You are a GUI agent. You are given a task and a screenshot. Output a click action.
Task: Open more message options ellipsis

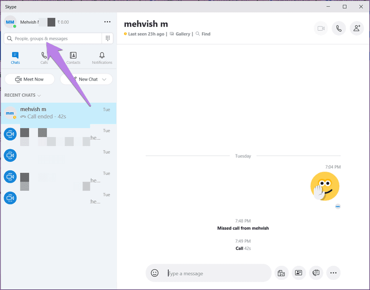333,273
